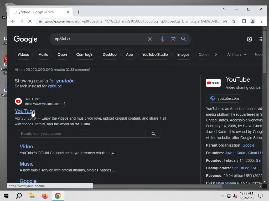Click the Chrome back arrow
The width and height of the screenshot is (269, 201).
(x=13, y=21)
